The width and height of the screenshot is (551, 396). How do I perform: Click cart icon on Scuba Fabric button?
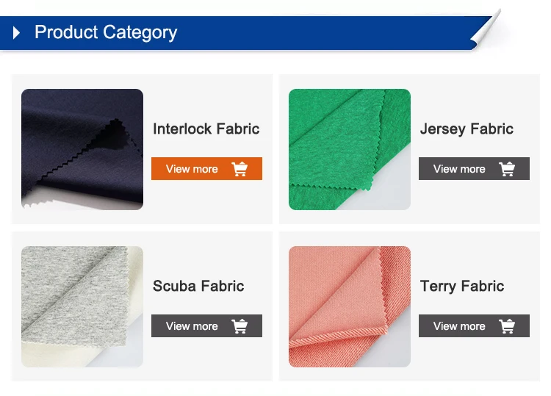pos(240,326)
